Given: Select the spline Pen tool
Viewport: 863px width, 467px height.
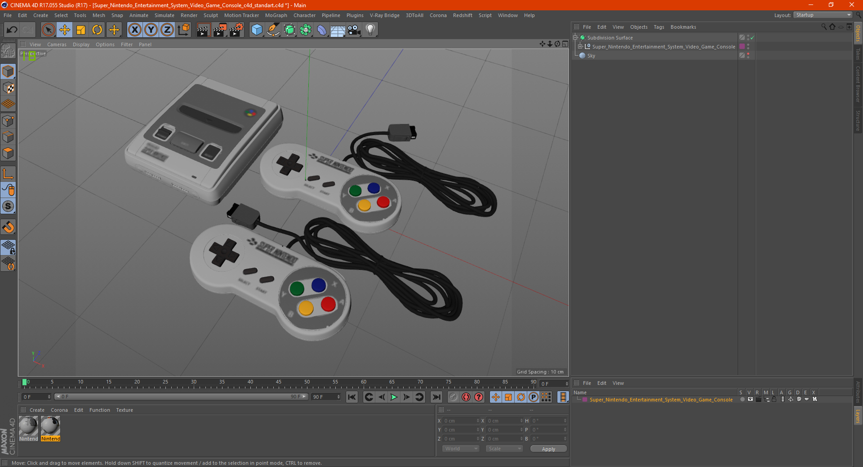Looking at the screenshot, I should pyautogui.click(x=273, y=30).
